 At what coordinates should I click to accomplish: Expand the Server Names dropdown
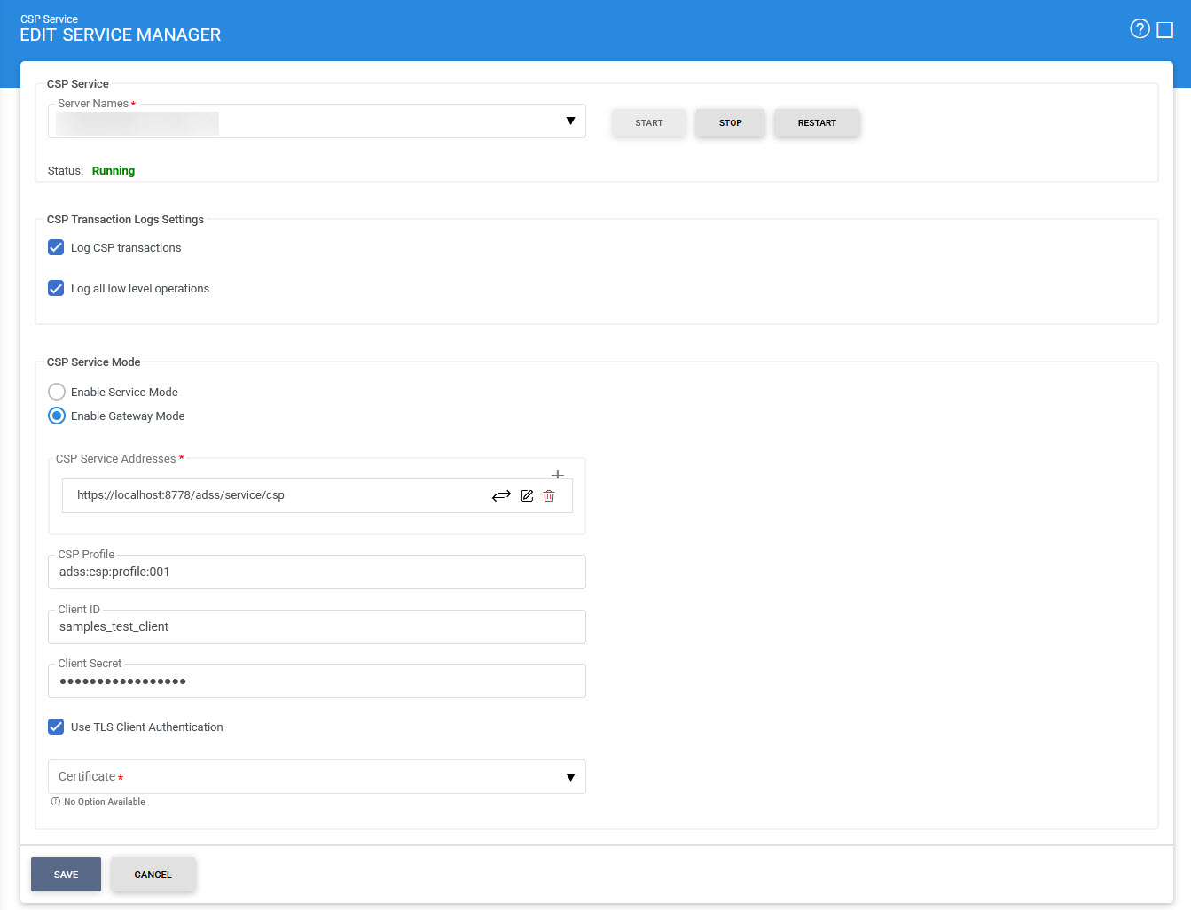570,121
